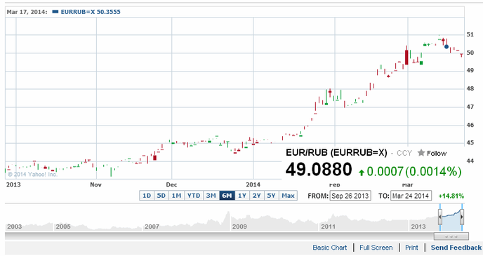Choose the YTD range button
The width and height of the screenshot is (483, 256).
(194, 196)
